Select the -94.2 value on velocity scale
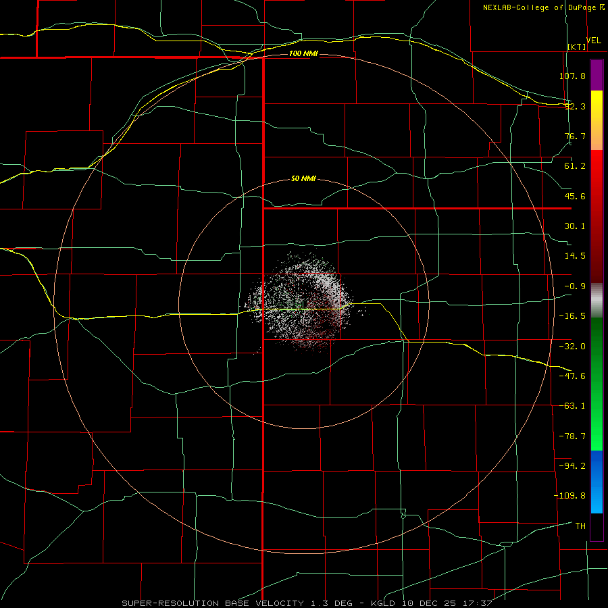608x608 pixels. point(572,466)
